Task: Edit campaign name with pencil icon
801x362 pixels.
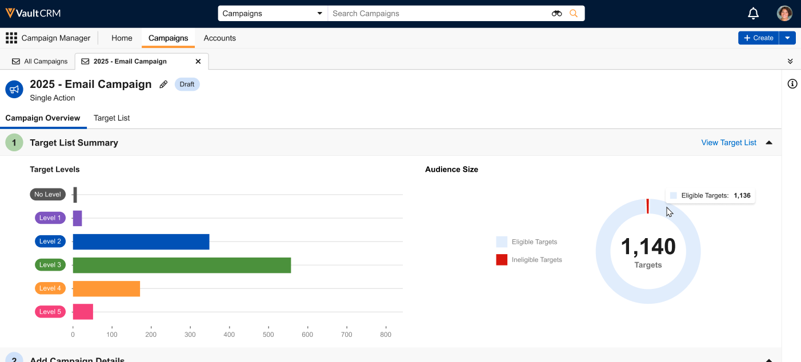Action: click(163, 85)
